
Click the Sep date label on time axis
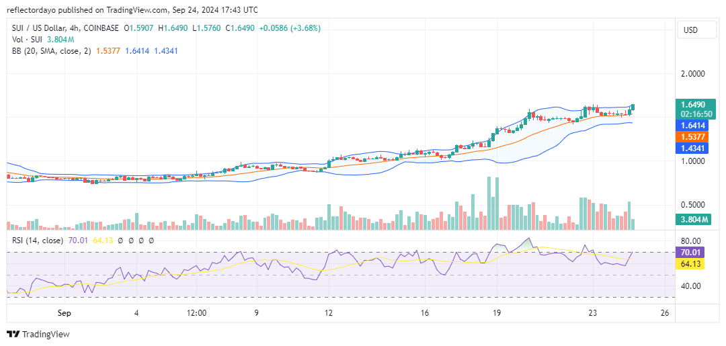click(65, 313)
